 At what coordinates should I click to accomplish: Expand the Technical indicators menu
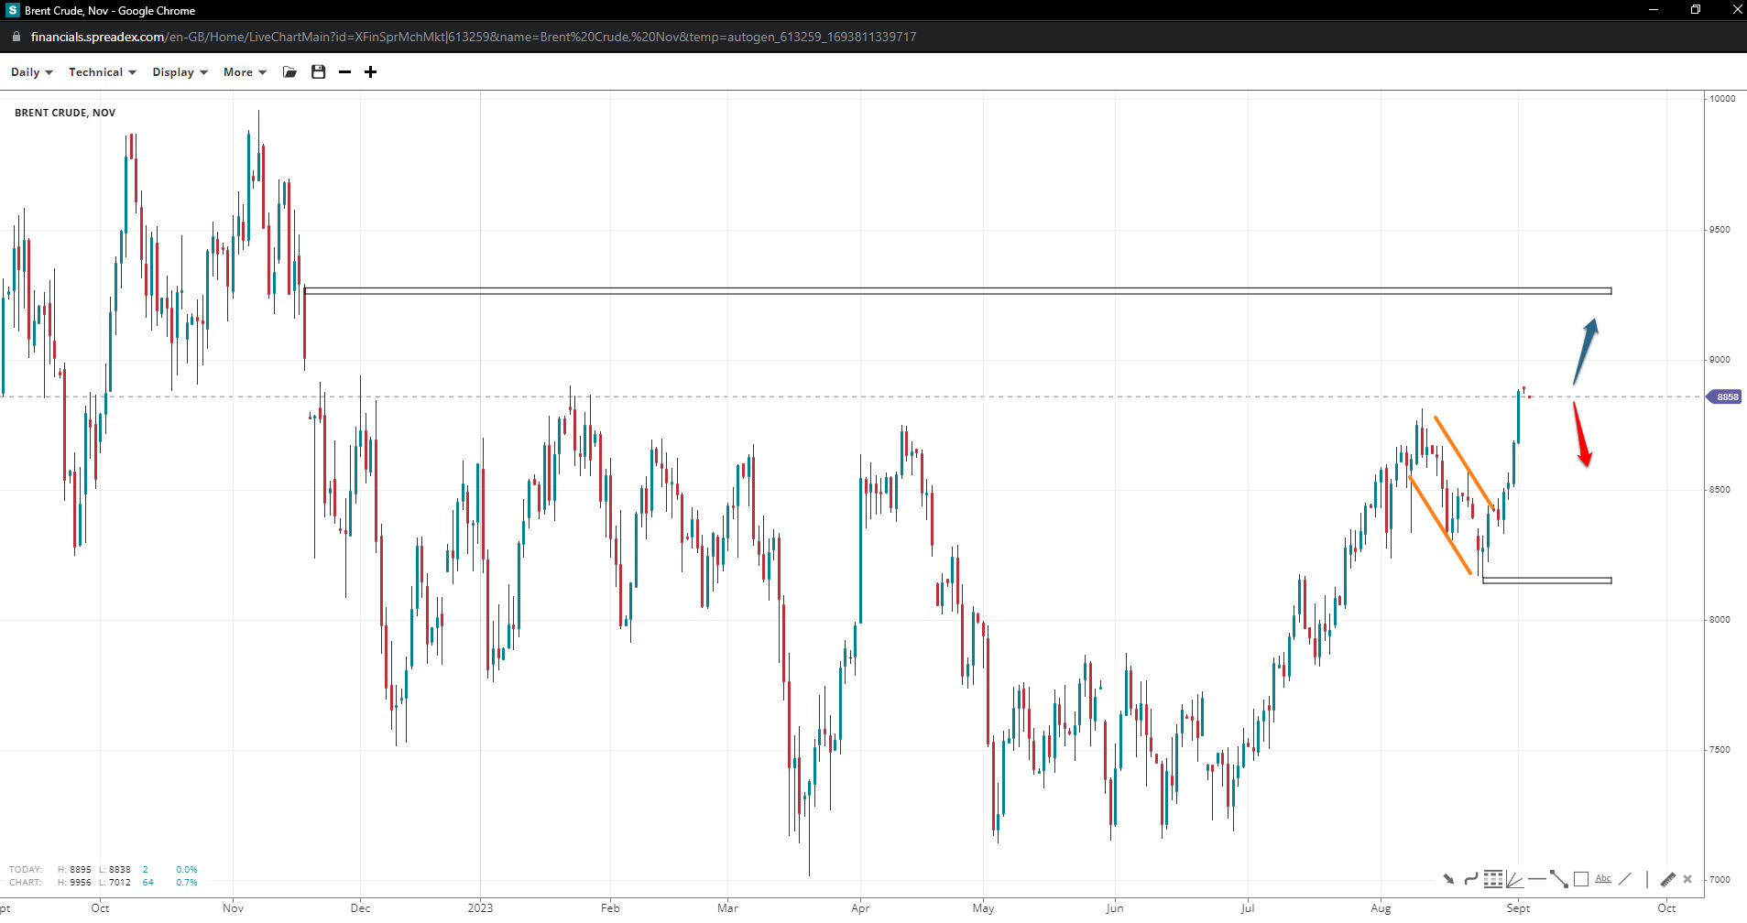click(102, 72)
